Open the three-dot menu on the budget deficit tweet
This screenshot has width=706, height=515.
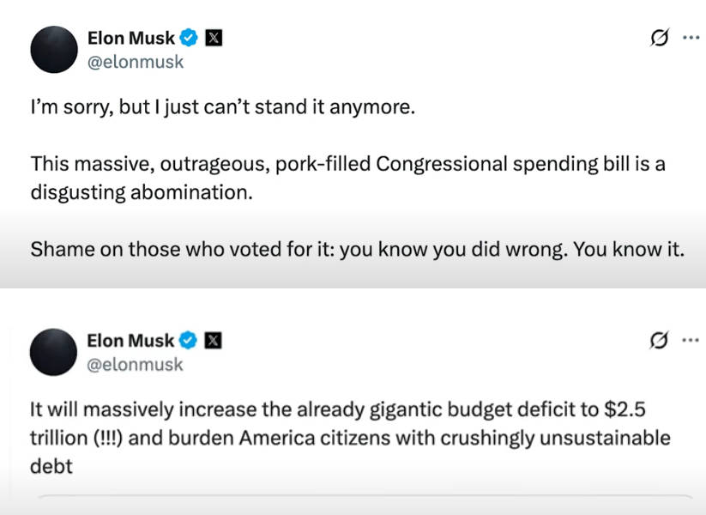coord(691,340)
